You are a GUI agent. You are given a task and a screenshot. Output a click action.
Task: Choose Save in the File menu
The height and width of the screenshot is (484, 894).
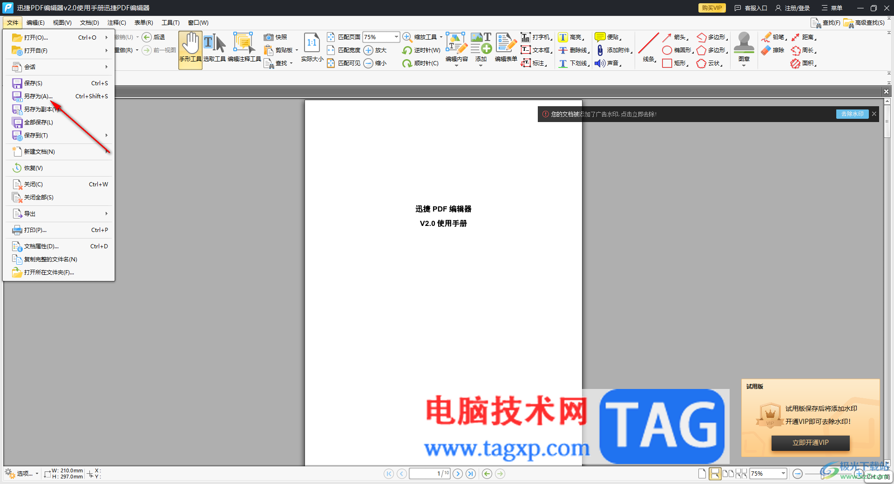click(60, 83)
